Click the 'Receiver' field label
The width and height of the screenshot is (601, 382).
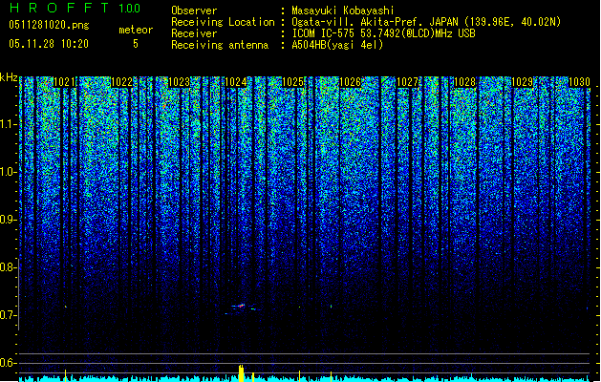click(194, 33)
